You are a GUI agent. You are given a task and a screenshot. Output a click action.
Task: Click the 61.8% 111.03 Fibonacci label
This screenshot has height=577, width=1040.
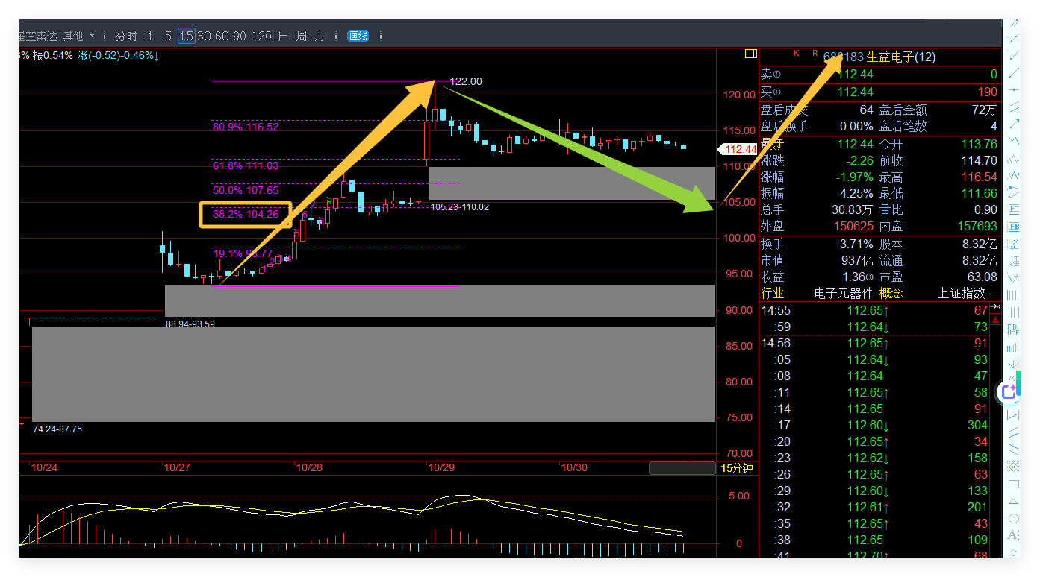246,165
